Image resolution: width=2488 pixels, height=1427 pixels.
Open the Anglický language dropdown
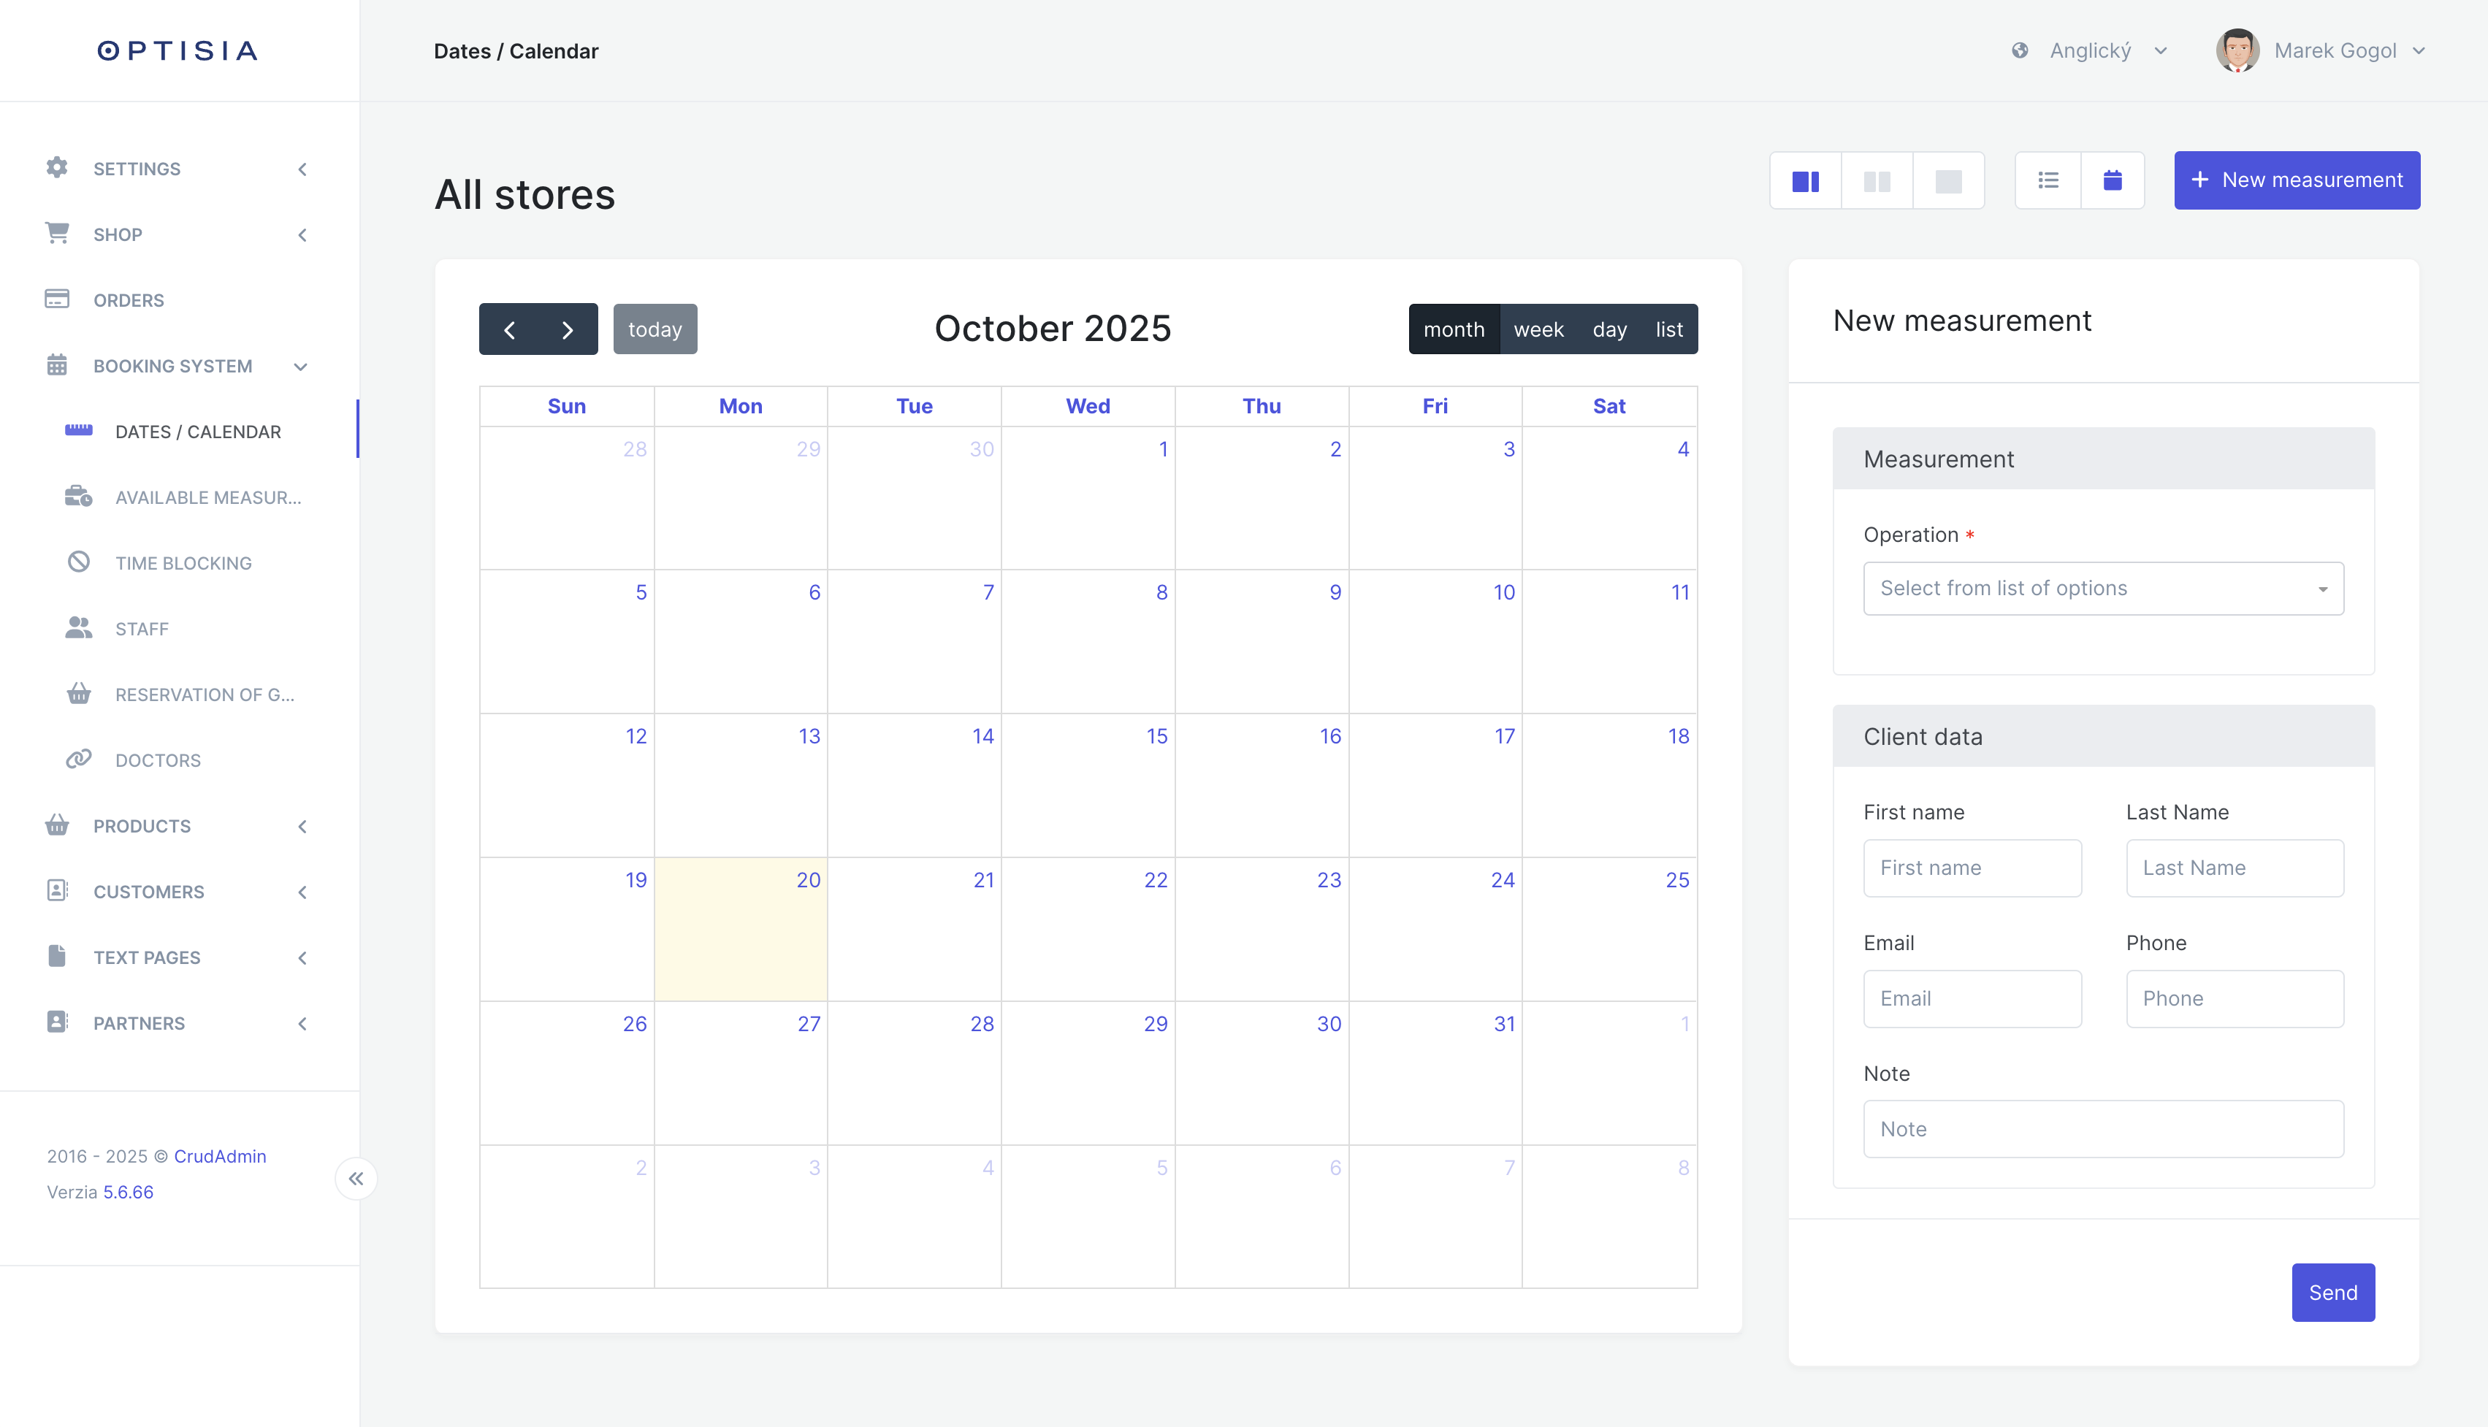[x=2090, y=51]
